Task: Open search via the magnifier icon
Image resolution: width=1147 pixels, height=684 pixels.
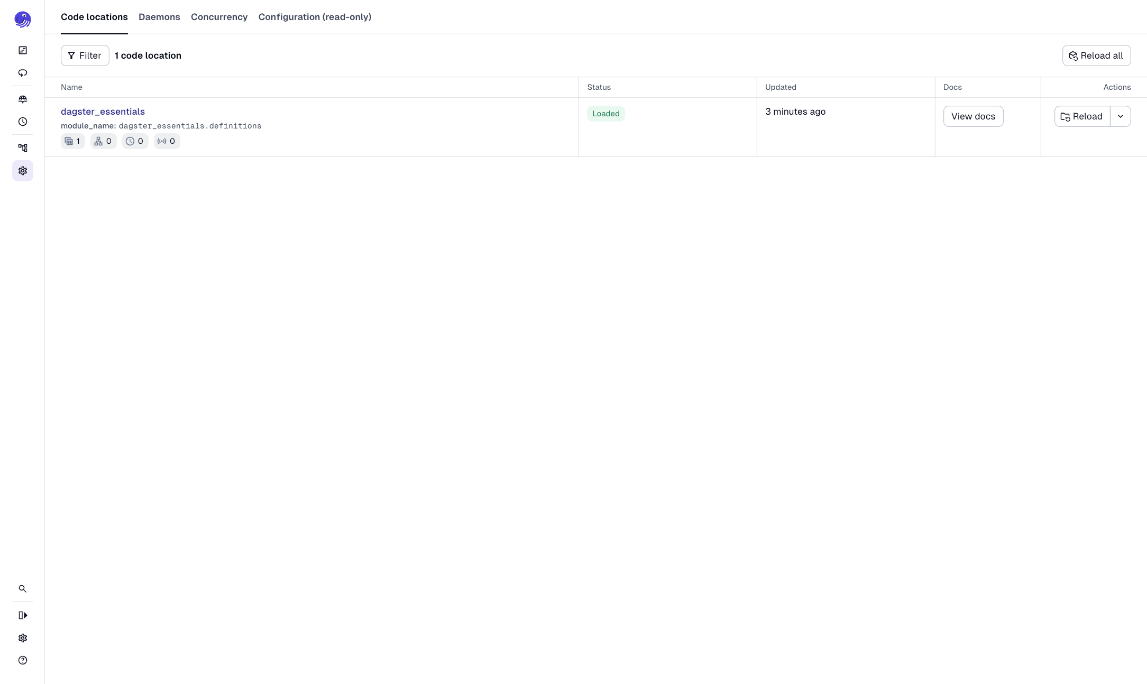Action: [x=23, y=588]
